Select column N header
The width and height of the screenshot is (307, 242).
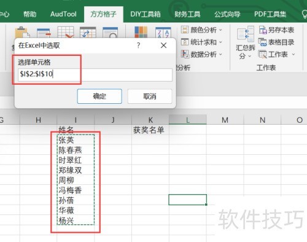coord(262,120)
